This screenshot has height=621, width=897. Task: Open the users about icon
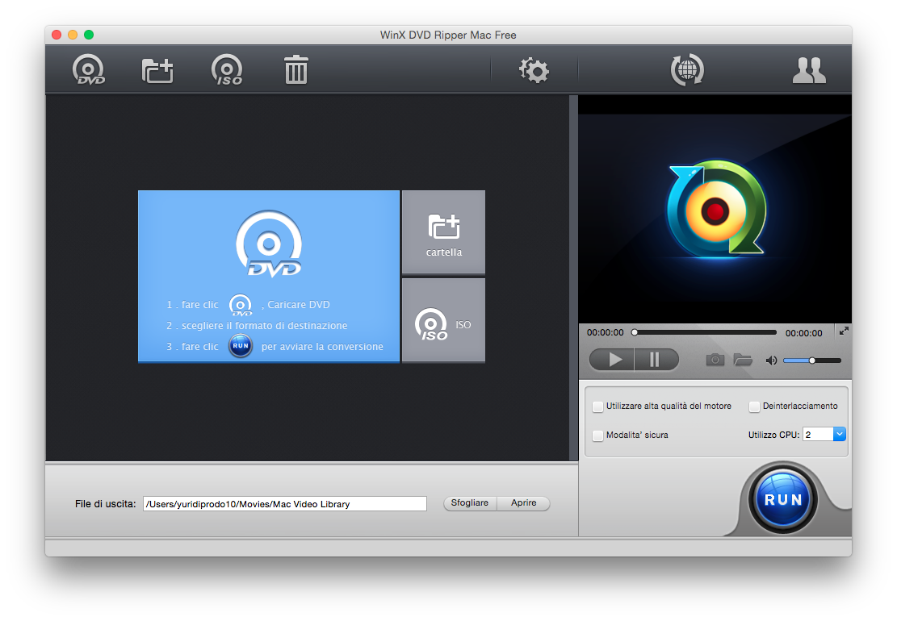pos(809,71)
